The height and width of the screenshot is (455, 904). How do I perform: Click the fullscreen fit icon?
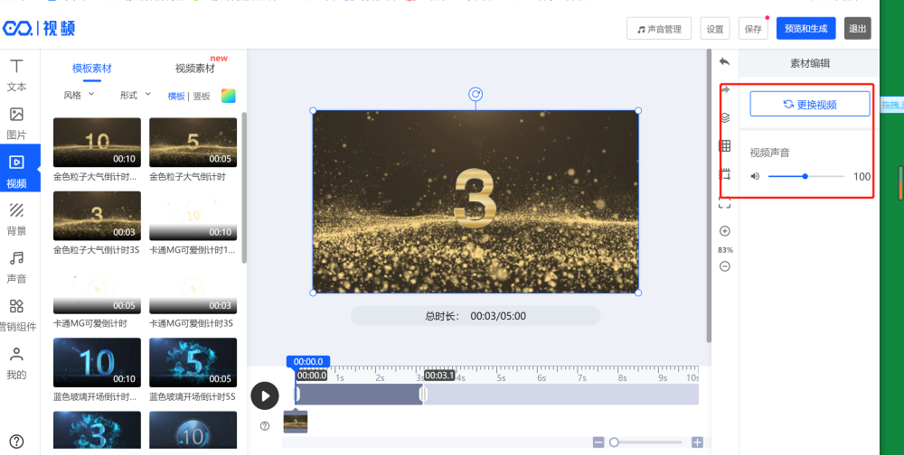(724, 204)
